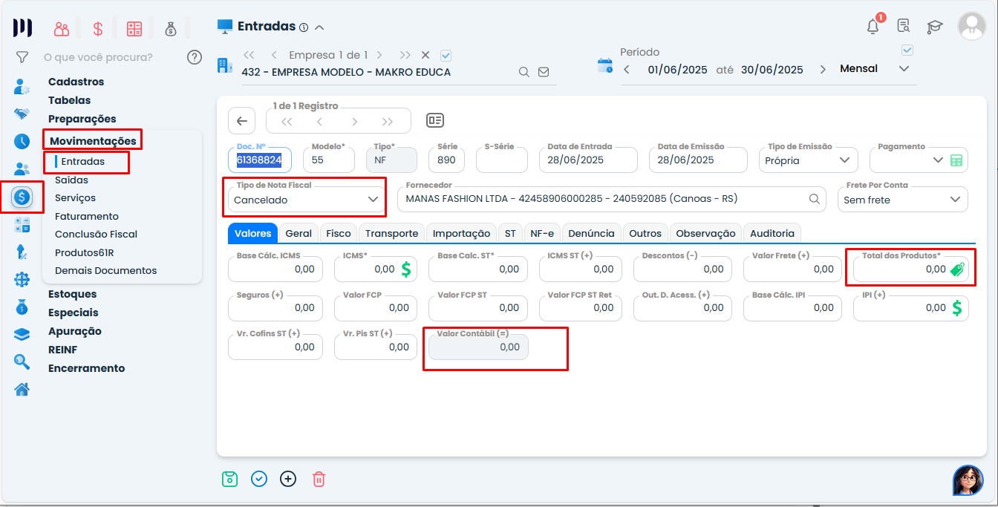The height and width of the screenshot is (507, 998).
Task: Click the green dollar icon in ICMS field
Action: [x=405, y=269]
